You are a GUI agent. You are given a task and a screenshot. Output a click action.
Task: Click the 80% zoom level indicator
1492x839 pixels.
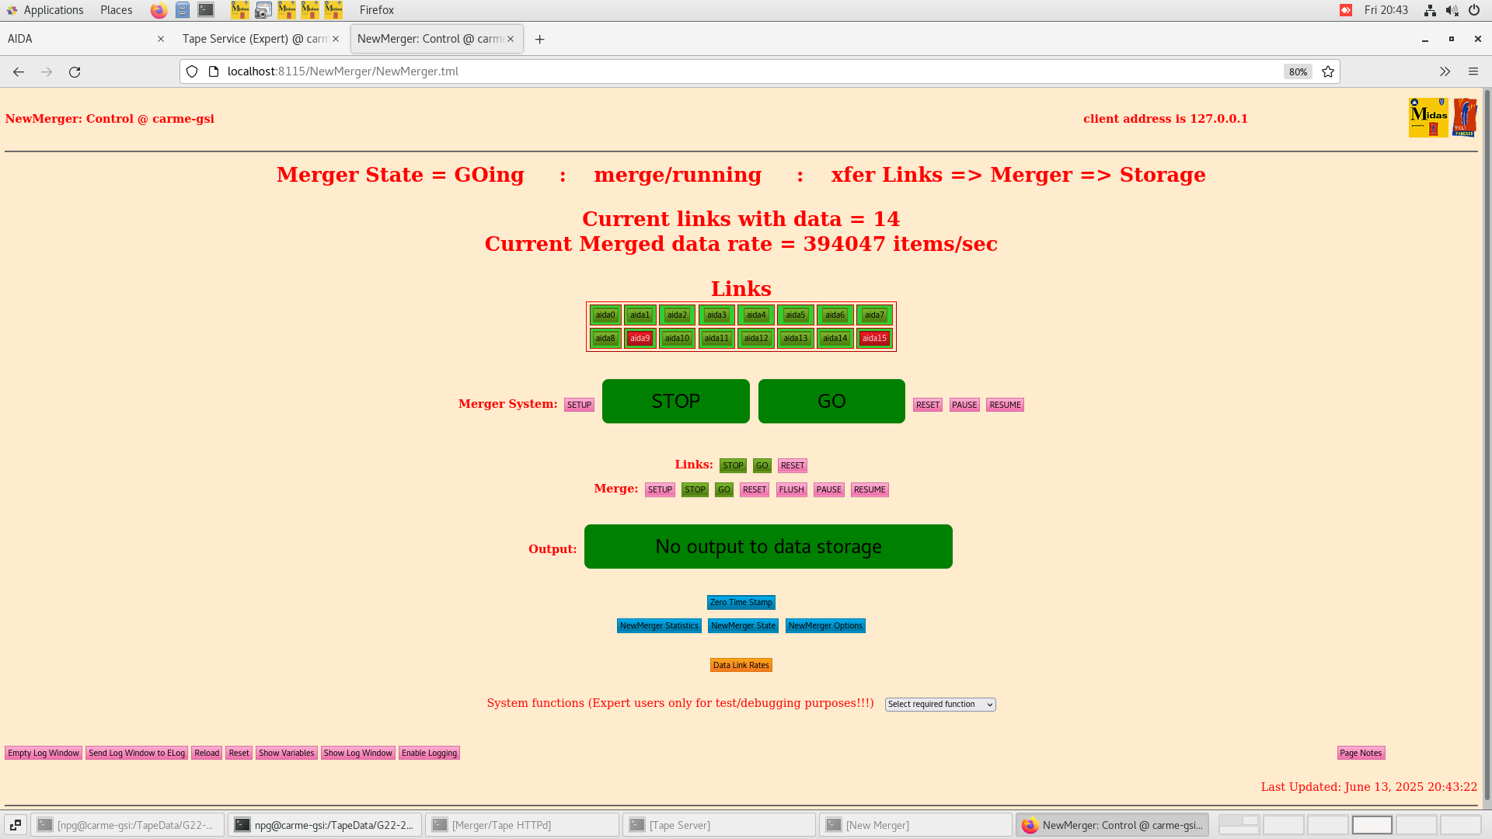(x=1298, y=71)
